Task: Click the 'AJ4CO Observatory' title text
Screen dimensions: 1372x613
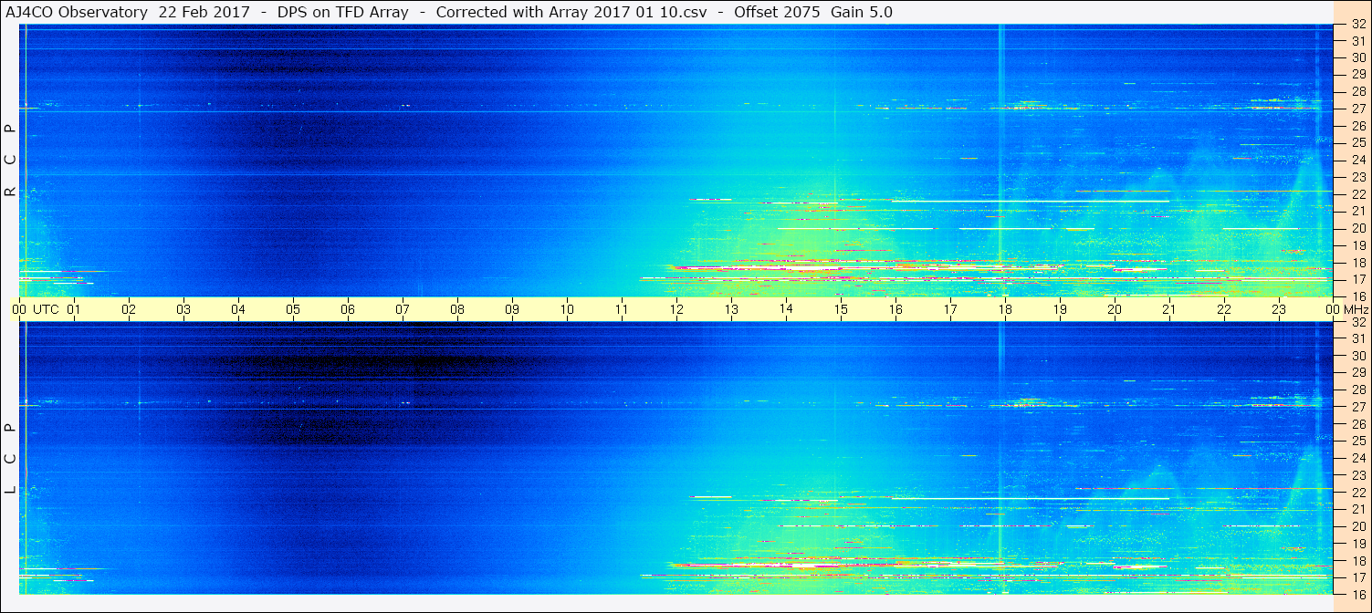Action: click(x=78, y=13)
